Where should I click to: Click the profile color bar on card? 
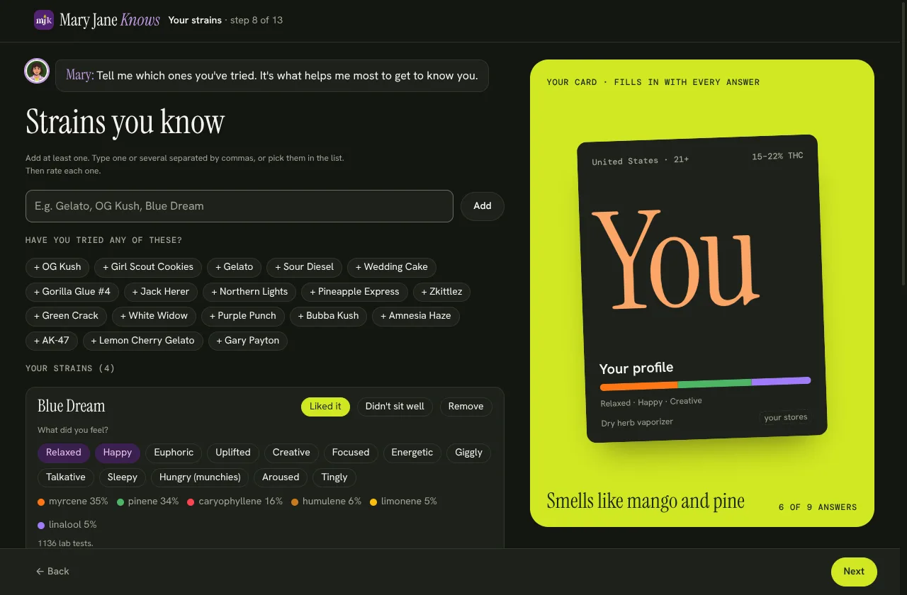[705, 383]
